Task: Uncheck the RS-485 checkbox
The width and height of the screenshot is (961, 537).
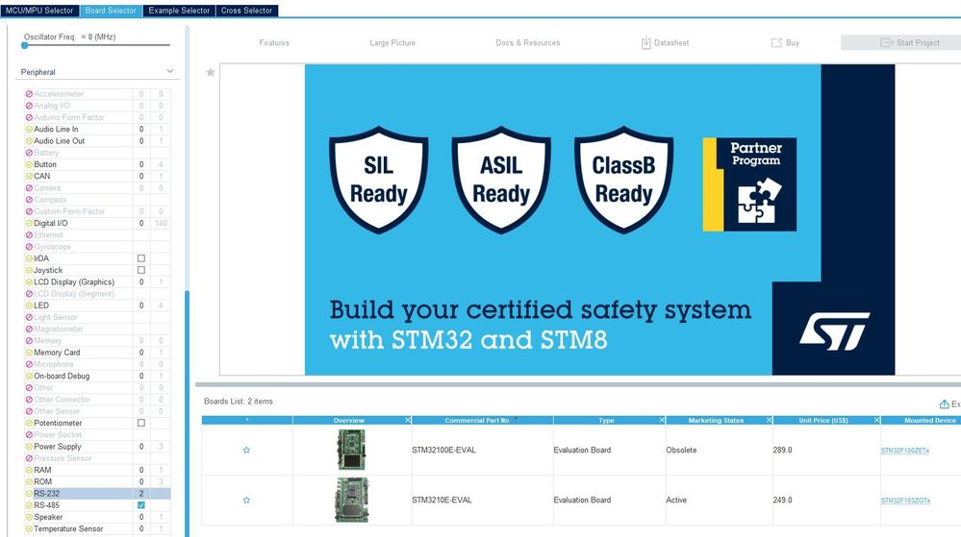Action: tap(141, 505)
